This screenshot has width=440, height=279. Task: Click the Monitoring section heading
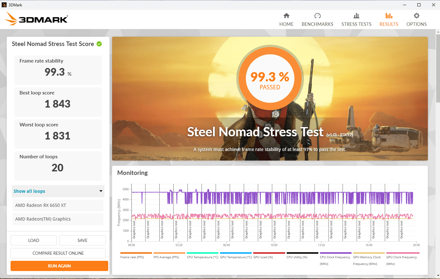click(133, 173)
